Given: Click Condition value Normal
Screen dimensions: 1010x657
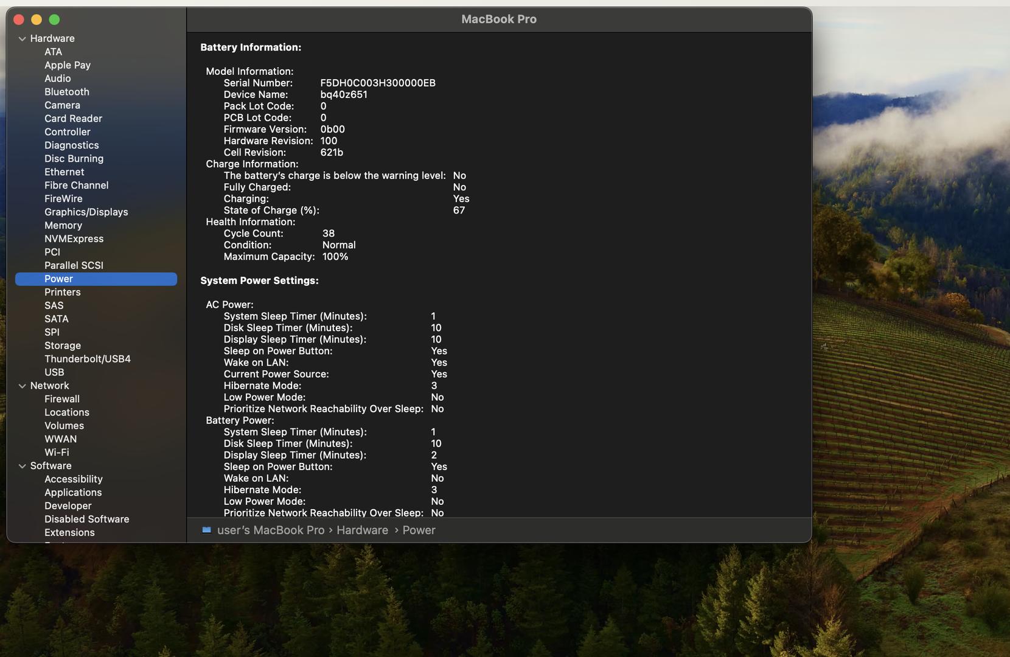Looking at the screenshot, I should 339,245.
